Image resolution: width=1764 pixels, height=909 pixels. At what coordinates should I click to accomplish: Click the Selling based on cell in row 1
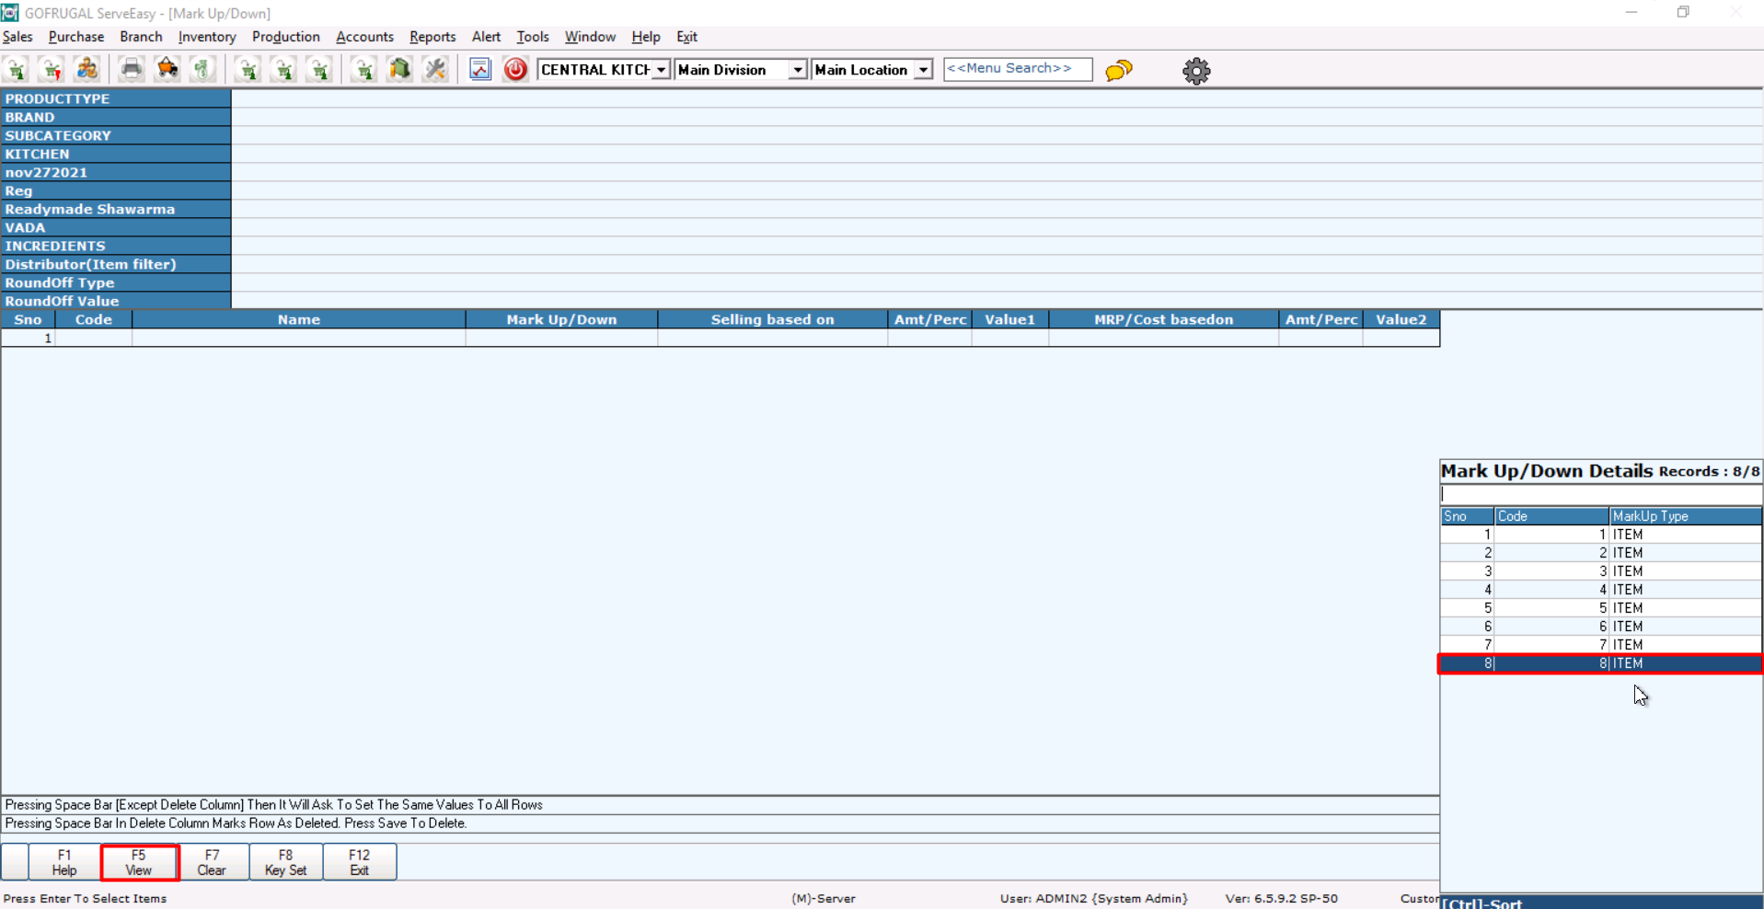(773, 338)
